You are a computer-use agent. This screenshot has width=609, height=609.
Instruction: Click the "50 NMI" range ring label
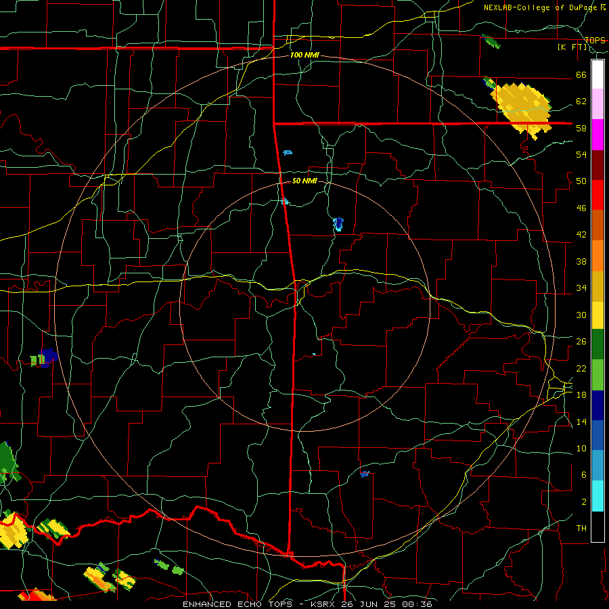pyautogui.click(x=304, y=181)
